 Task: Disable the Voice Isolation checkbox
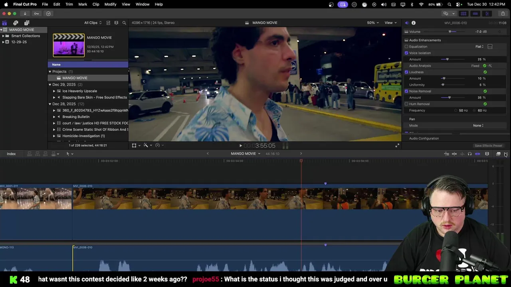[x=406, y=53]
